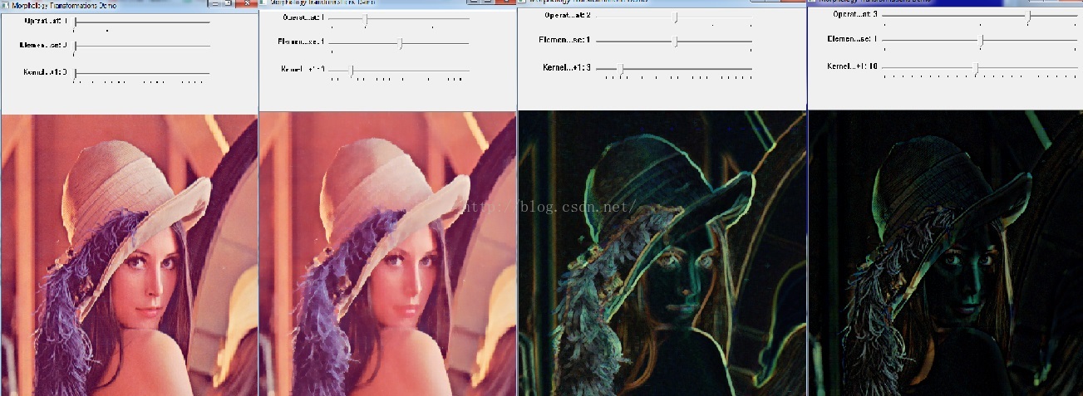Click the original unprocessed Lena image
The image size is (1083, 396).
point(130,255)
